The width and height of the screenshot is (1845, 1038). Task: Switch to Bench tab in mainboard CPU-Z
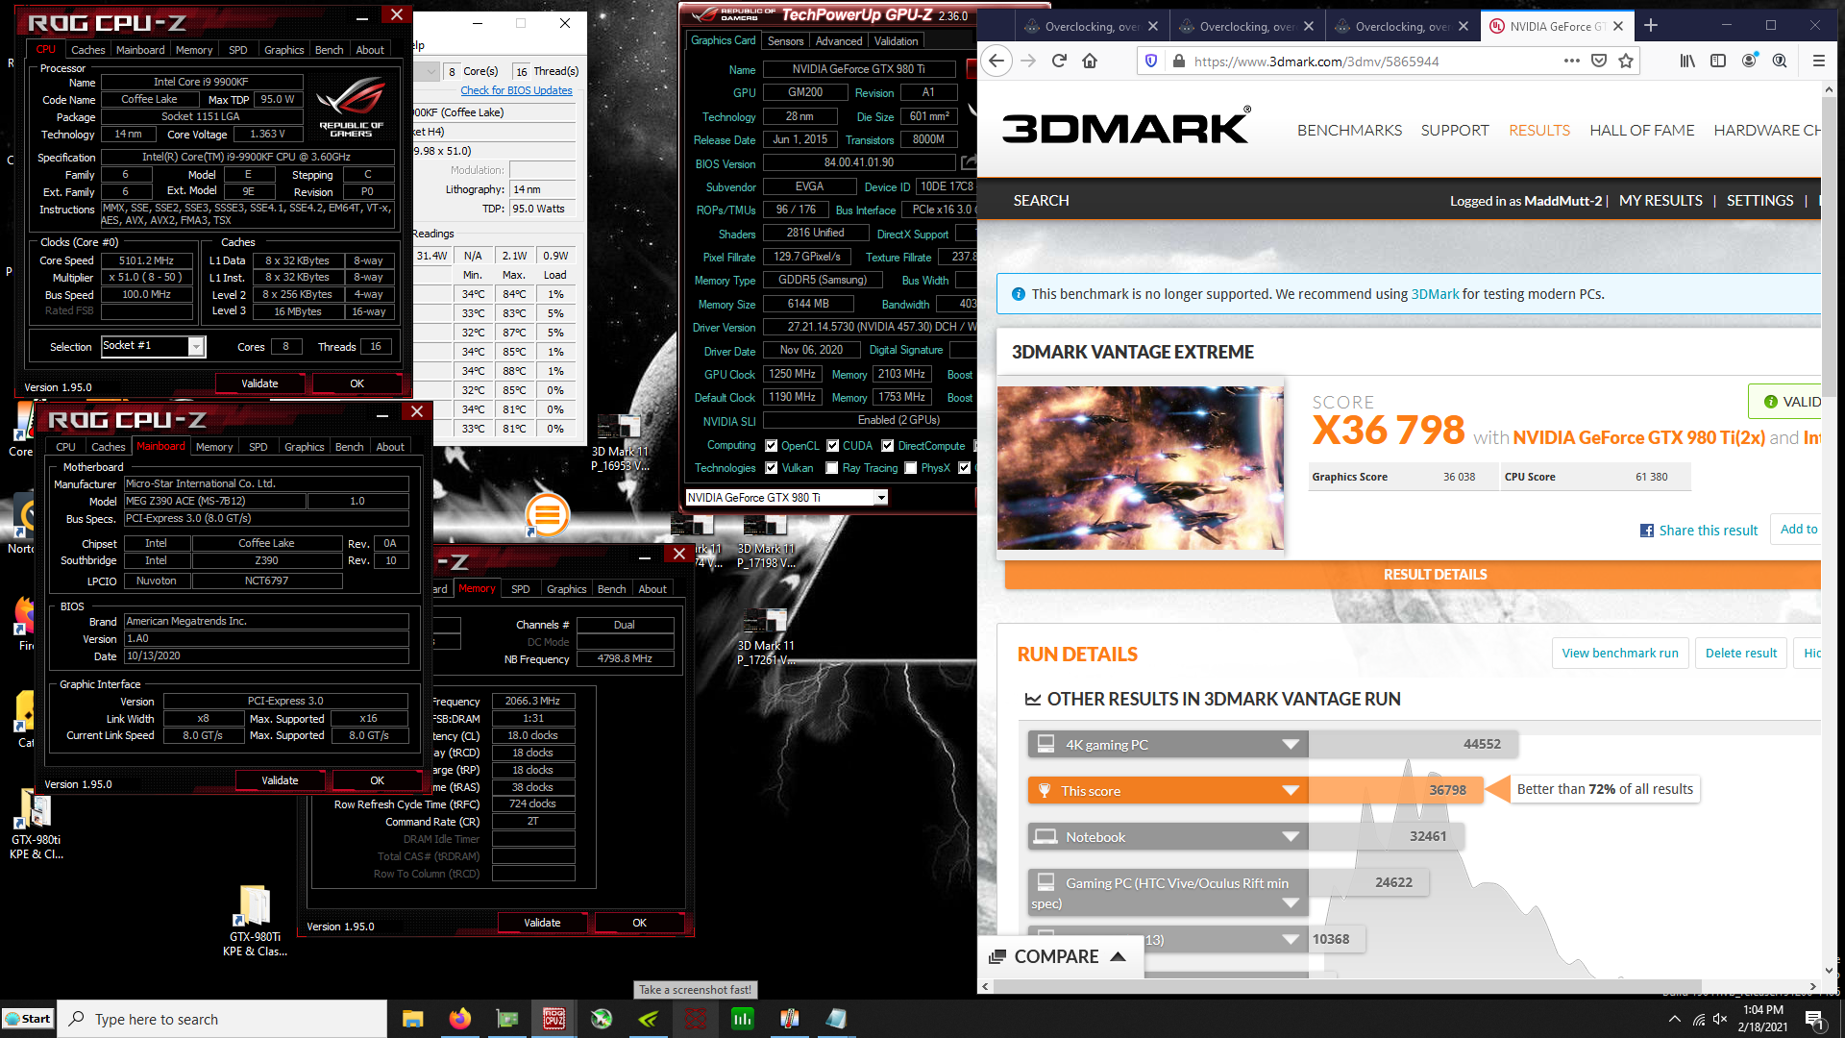point(349,447)
